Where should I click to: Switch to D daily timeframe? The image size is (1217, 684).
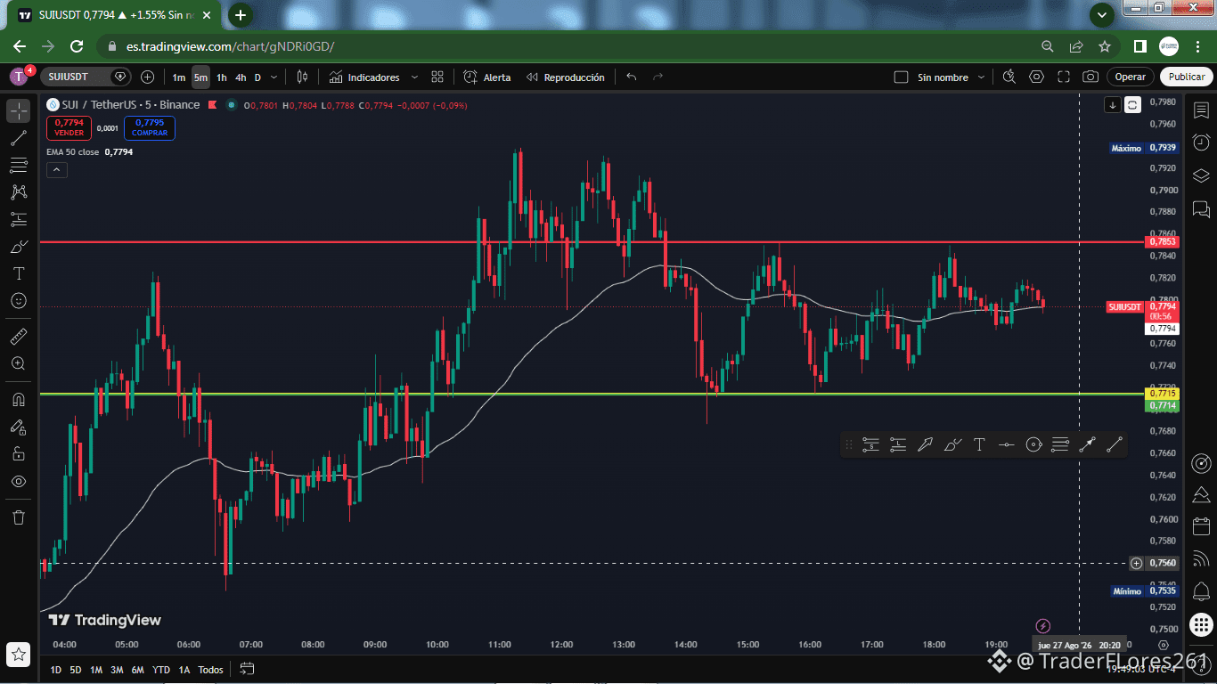tap(257, 77)
